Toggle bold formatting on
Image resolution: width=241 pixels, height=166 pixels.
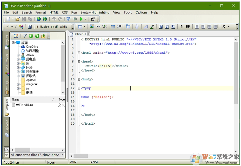(x=161, y=26)
